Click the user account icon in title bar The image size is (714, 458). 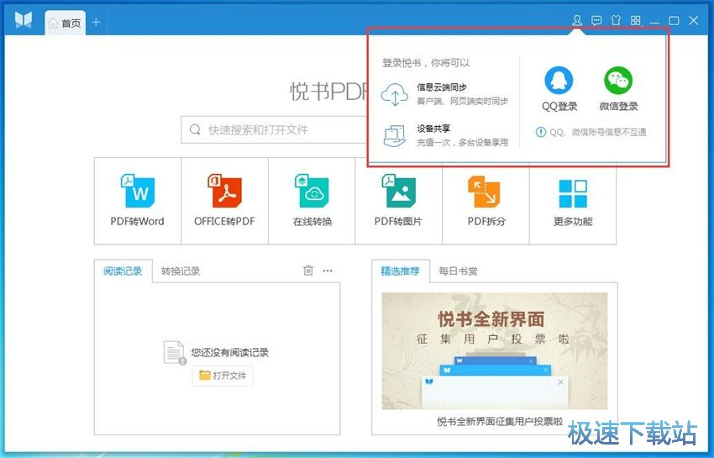(x=577, y=20)
